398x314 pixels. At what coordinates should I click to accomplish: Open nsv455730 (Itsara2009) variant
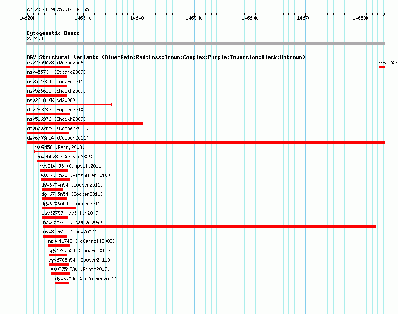coord(56,72)
